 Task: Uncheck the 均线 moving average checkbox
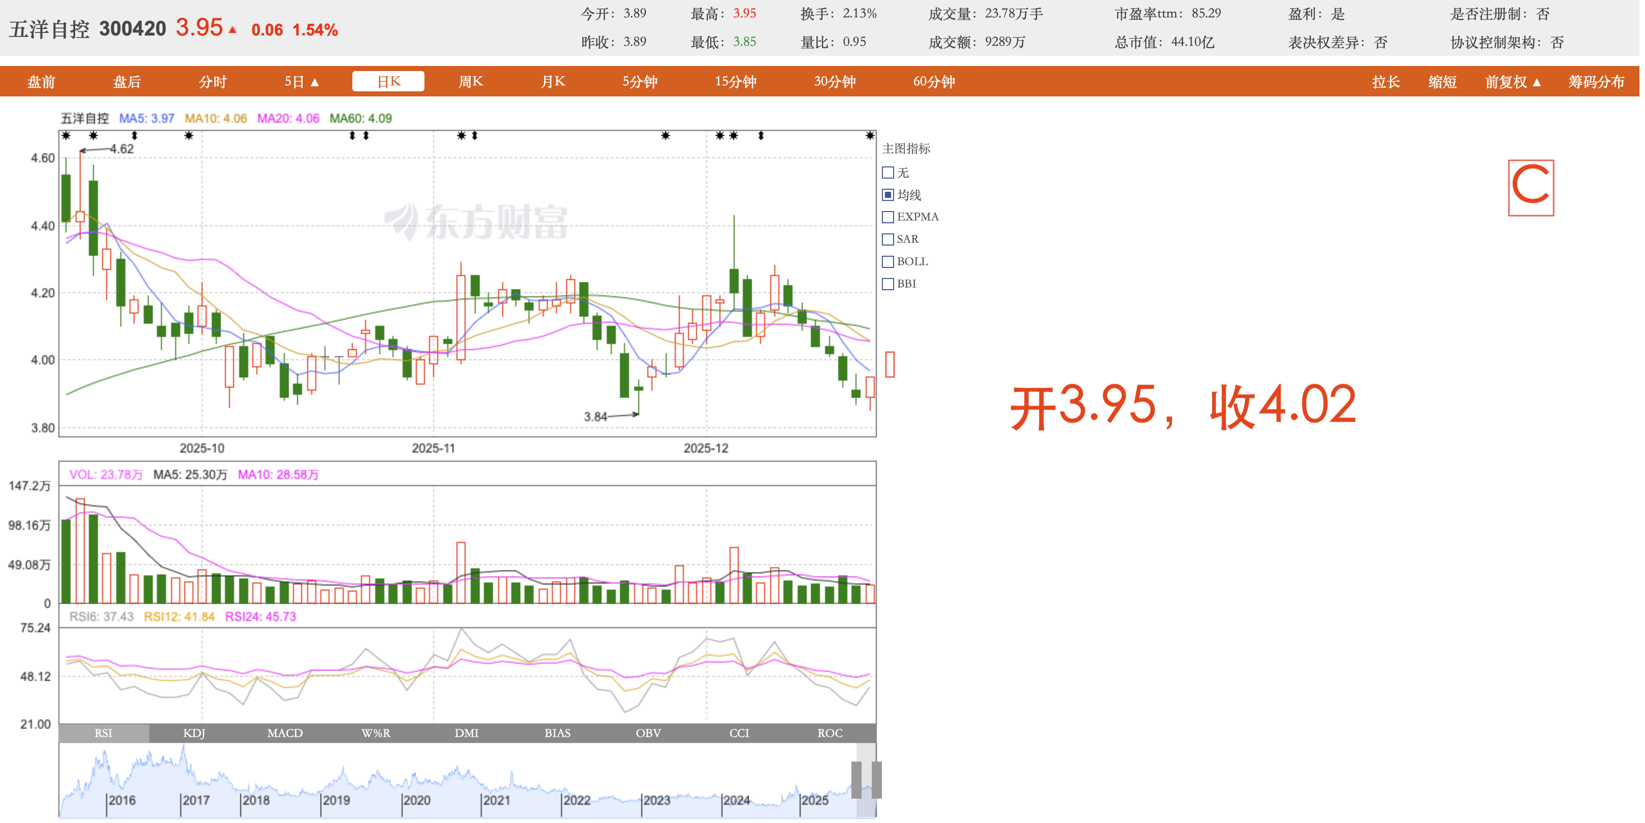887,194
